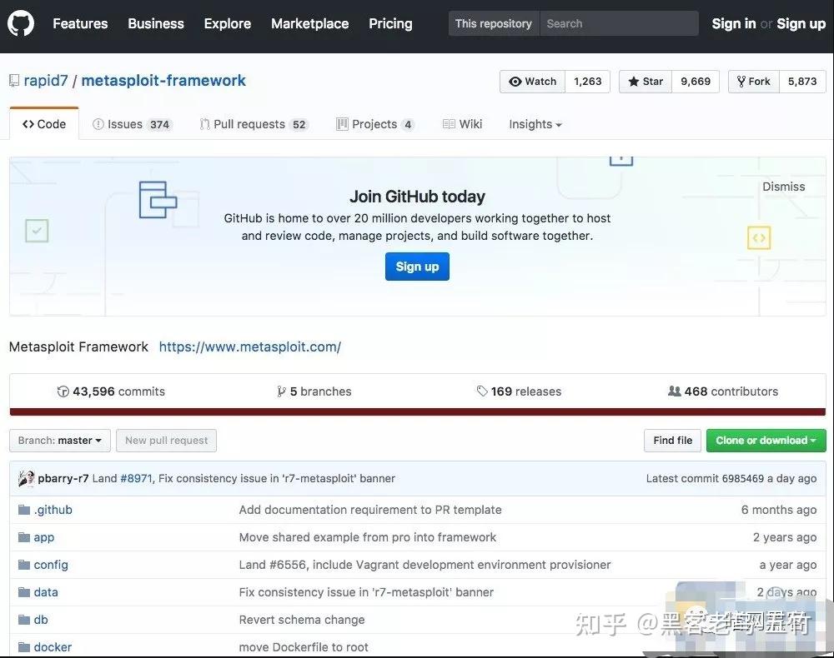Open the rapid7 owner link

(46, 81)
